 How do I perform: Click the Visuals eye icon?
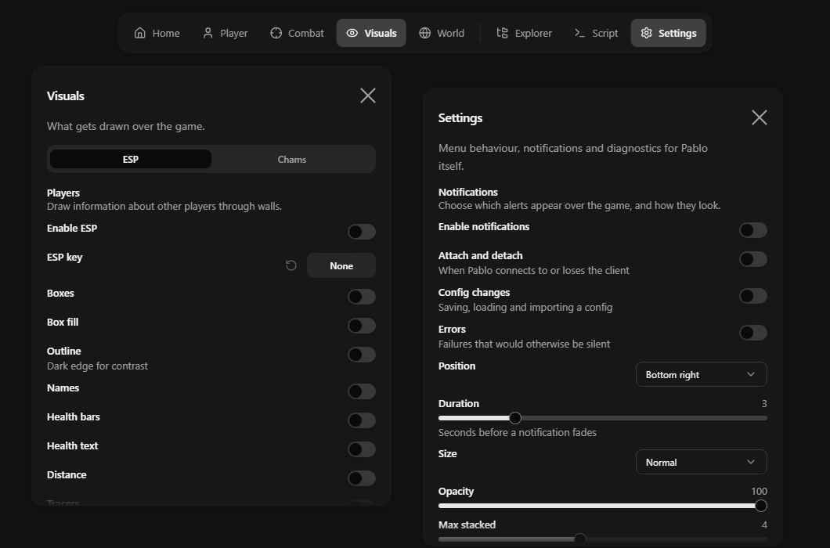click(x=352, y=33)
